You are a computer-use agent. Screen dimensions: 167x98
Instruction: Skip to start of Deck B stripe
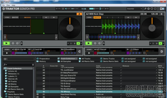[87, 37]
